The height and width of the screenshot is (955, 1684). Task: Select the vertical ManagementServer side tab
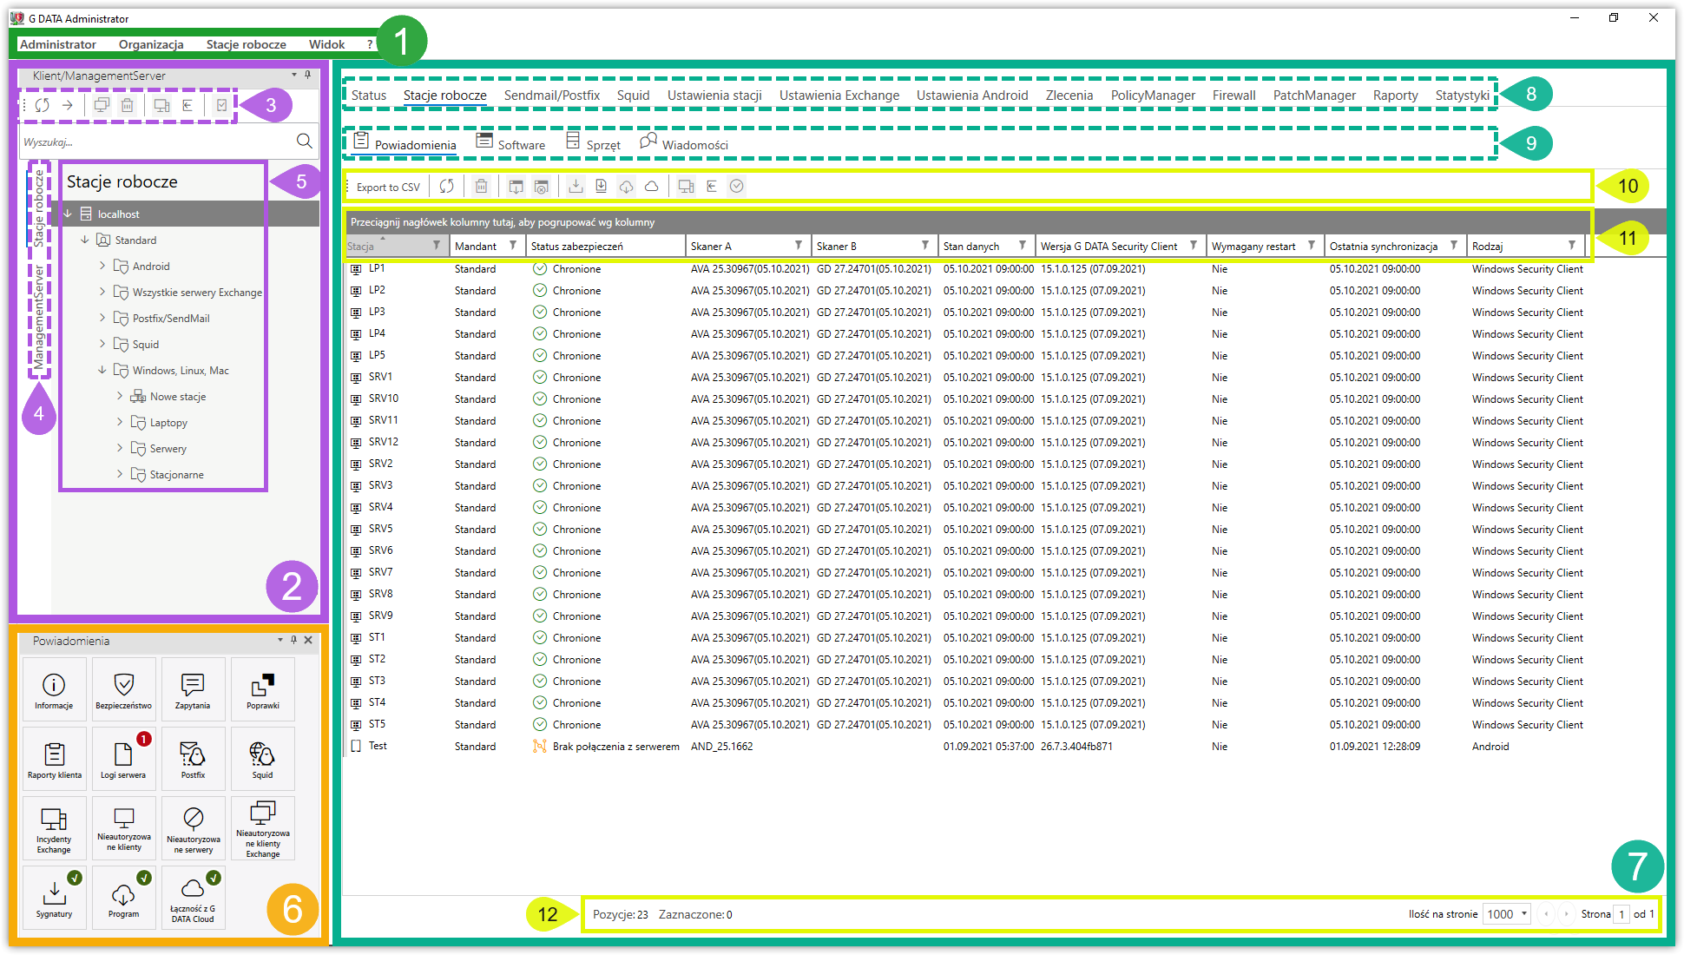point(39,316)
